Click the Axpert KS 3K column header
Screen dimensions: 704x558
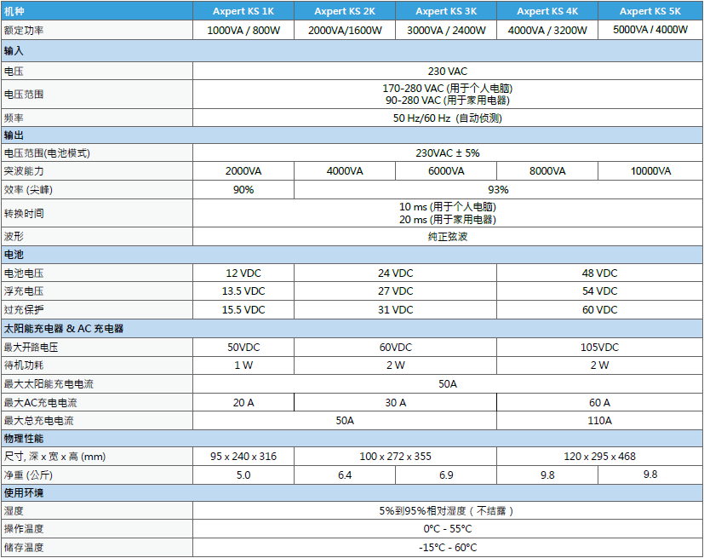[446, 11]
